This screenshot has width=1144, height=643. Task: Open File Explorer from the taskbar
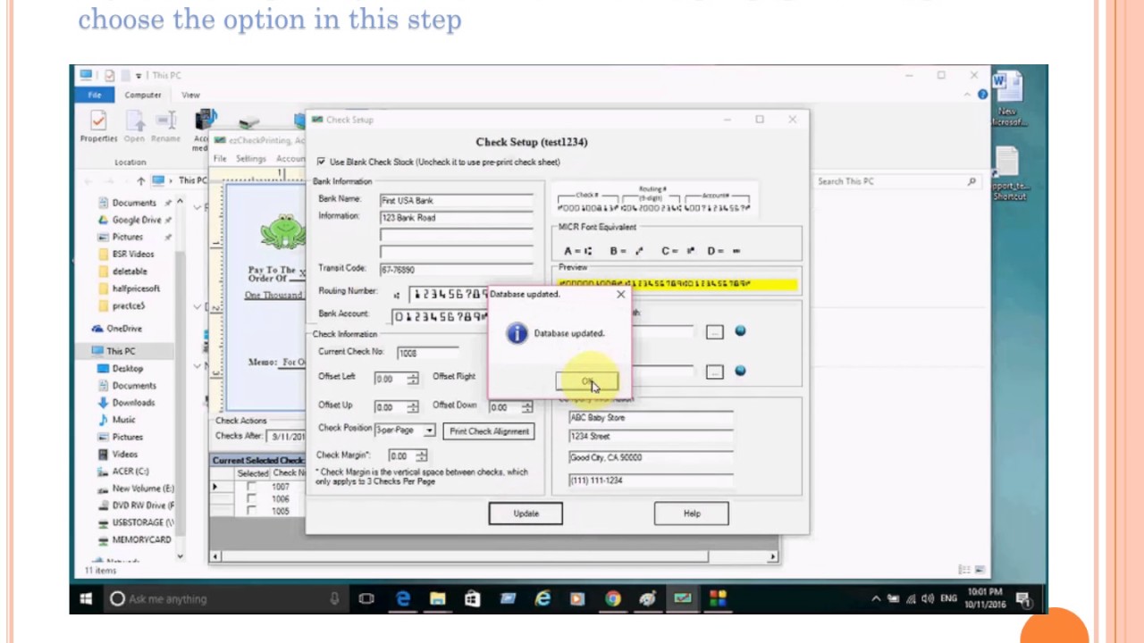tap(438, 599)
